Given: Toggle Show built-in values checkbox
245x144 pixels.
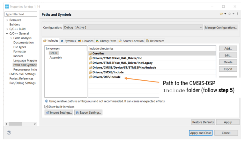Looking at the screenshot, I should (46, 107).
